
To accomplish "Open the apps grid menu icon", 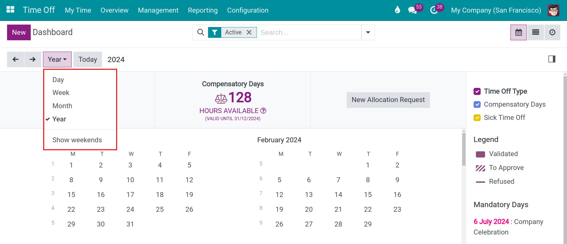I will point(10,10).
